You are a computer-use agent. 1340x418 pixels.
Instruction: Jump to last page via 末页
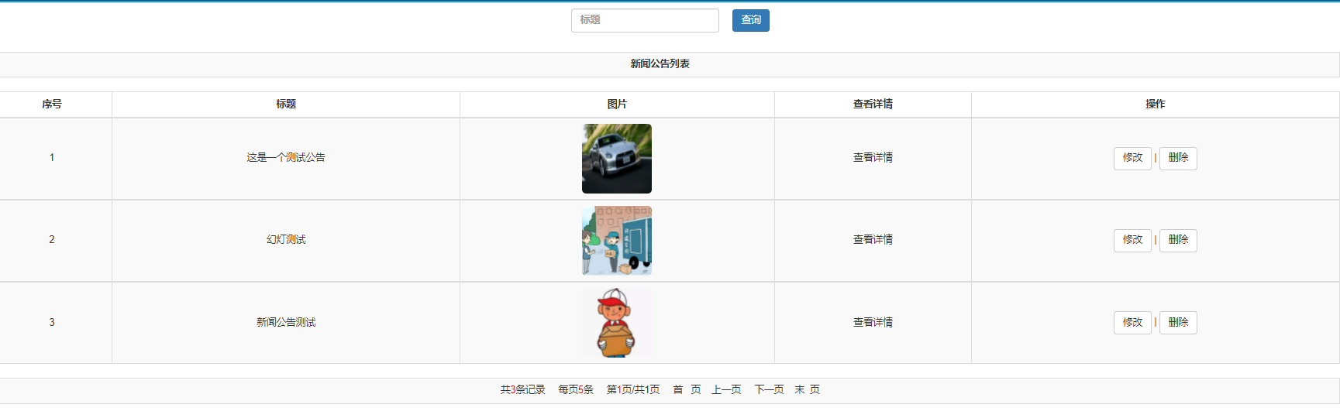point(807,389)
